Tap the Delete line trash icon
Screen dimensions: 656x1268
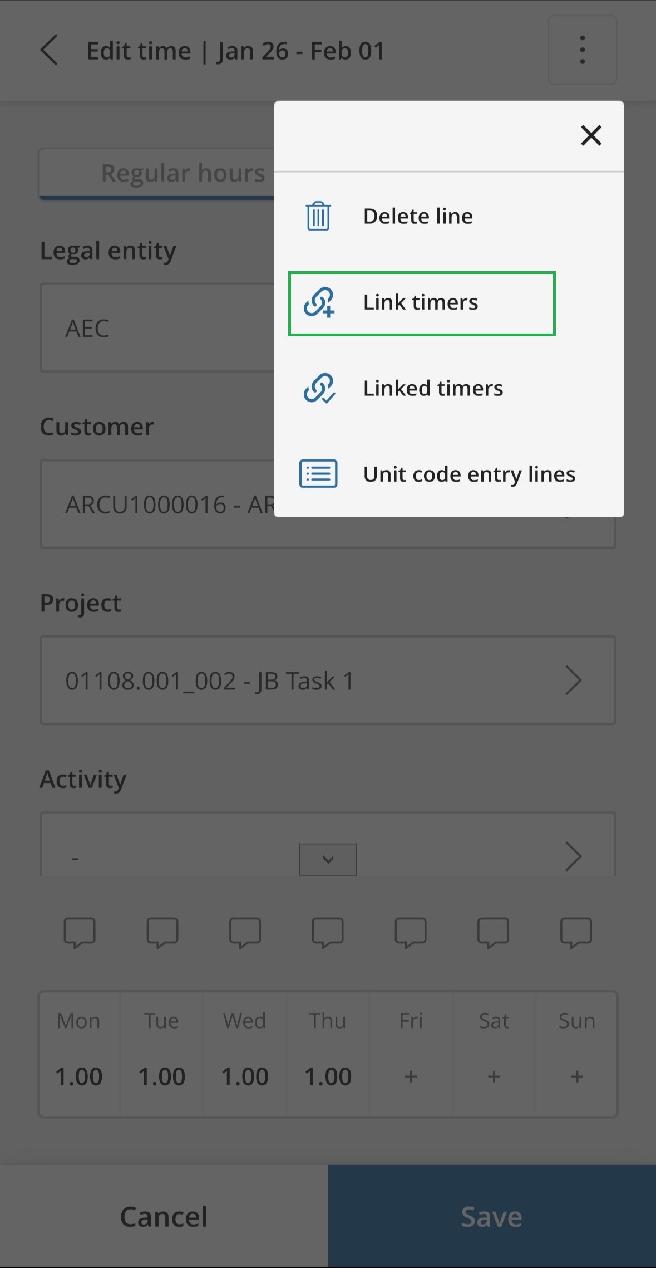click(x=318, y=216)
